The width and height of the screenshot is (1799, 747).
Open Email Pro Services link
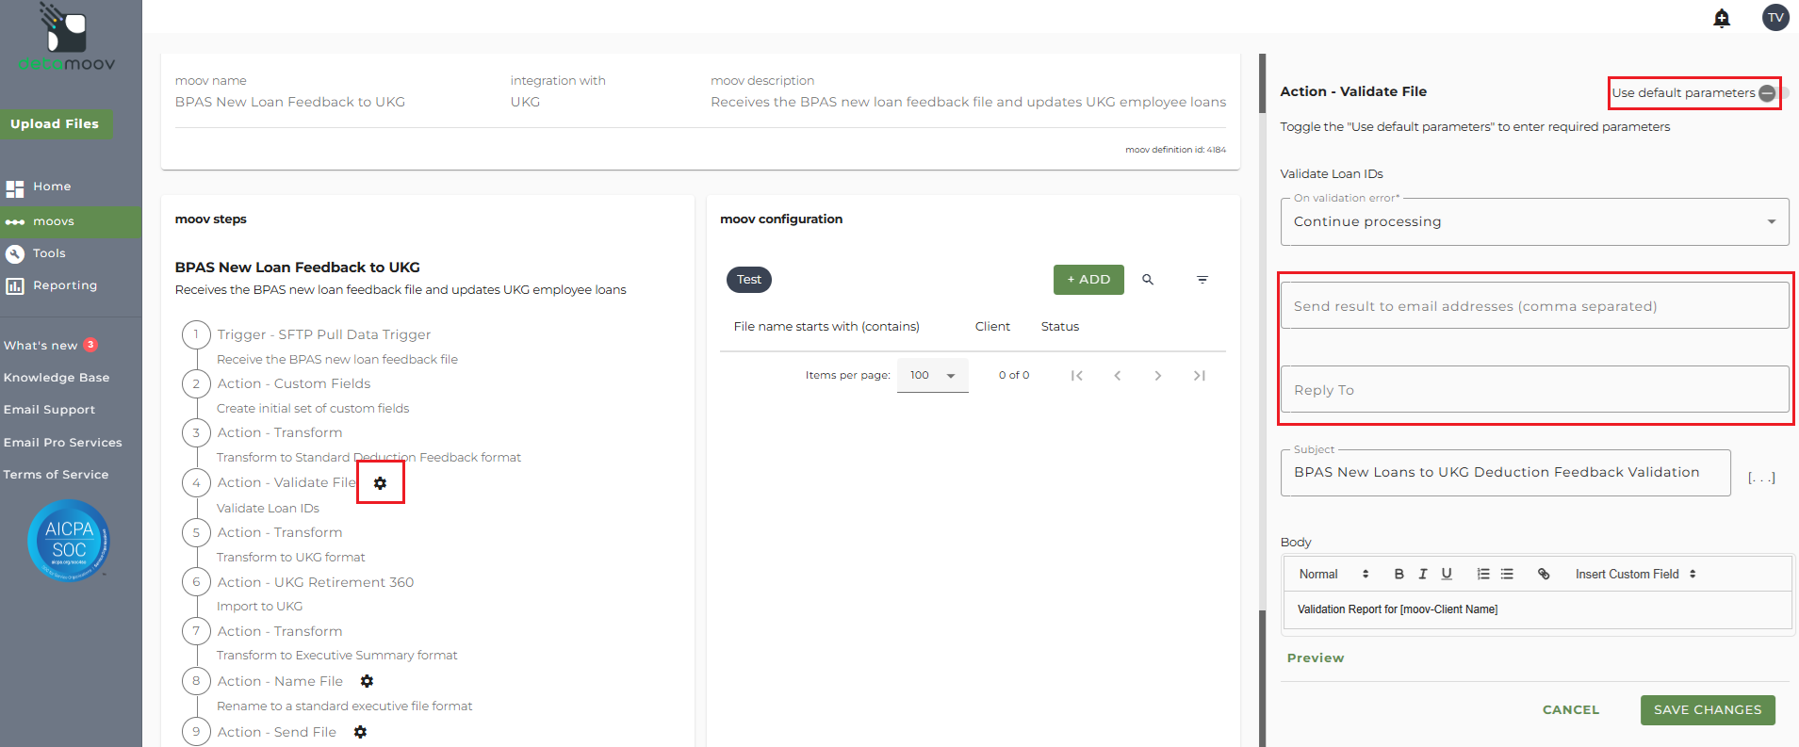pyautogui.click(x=63, y=443)
